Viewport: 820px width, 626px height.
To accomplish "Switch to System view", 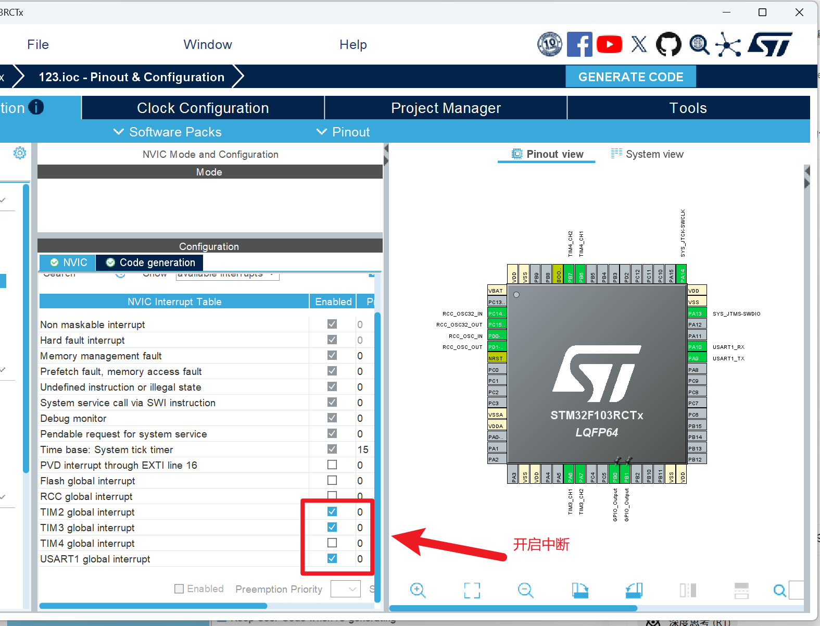I will [647, 154].
